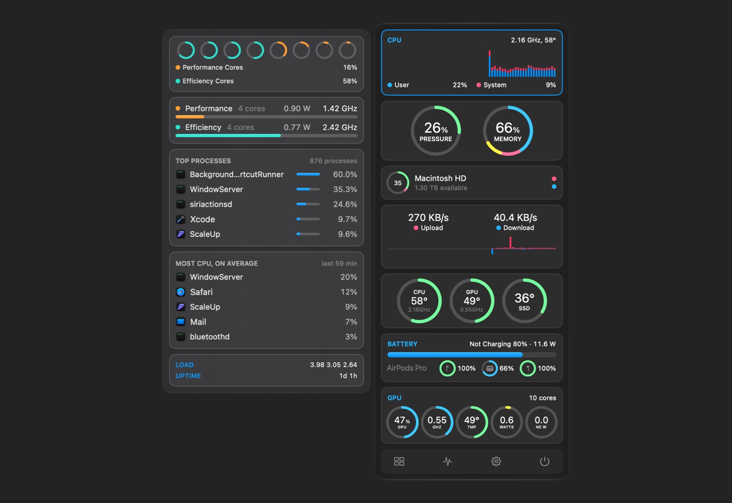Click the Macintosh HD 35 percent disk ring

click(x=398, y=183)
